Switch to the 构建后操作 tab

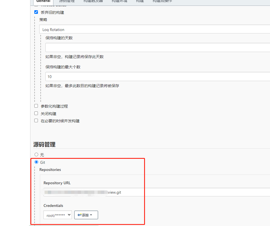162,1
